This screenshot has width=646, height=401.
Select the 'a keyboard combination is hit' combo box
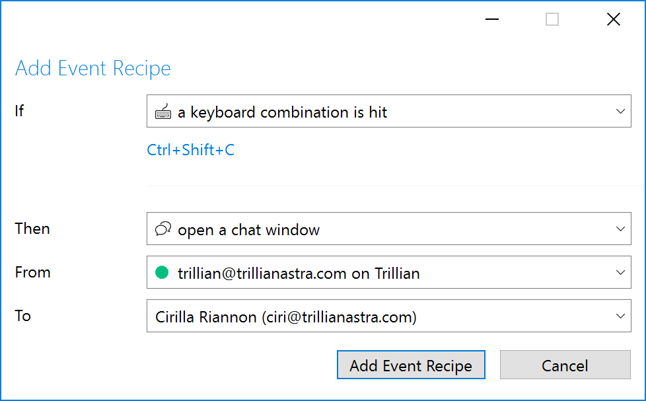388,111
